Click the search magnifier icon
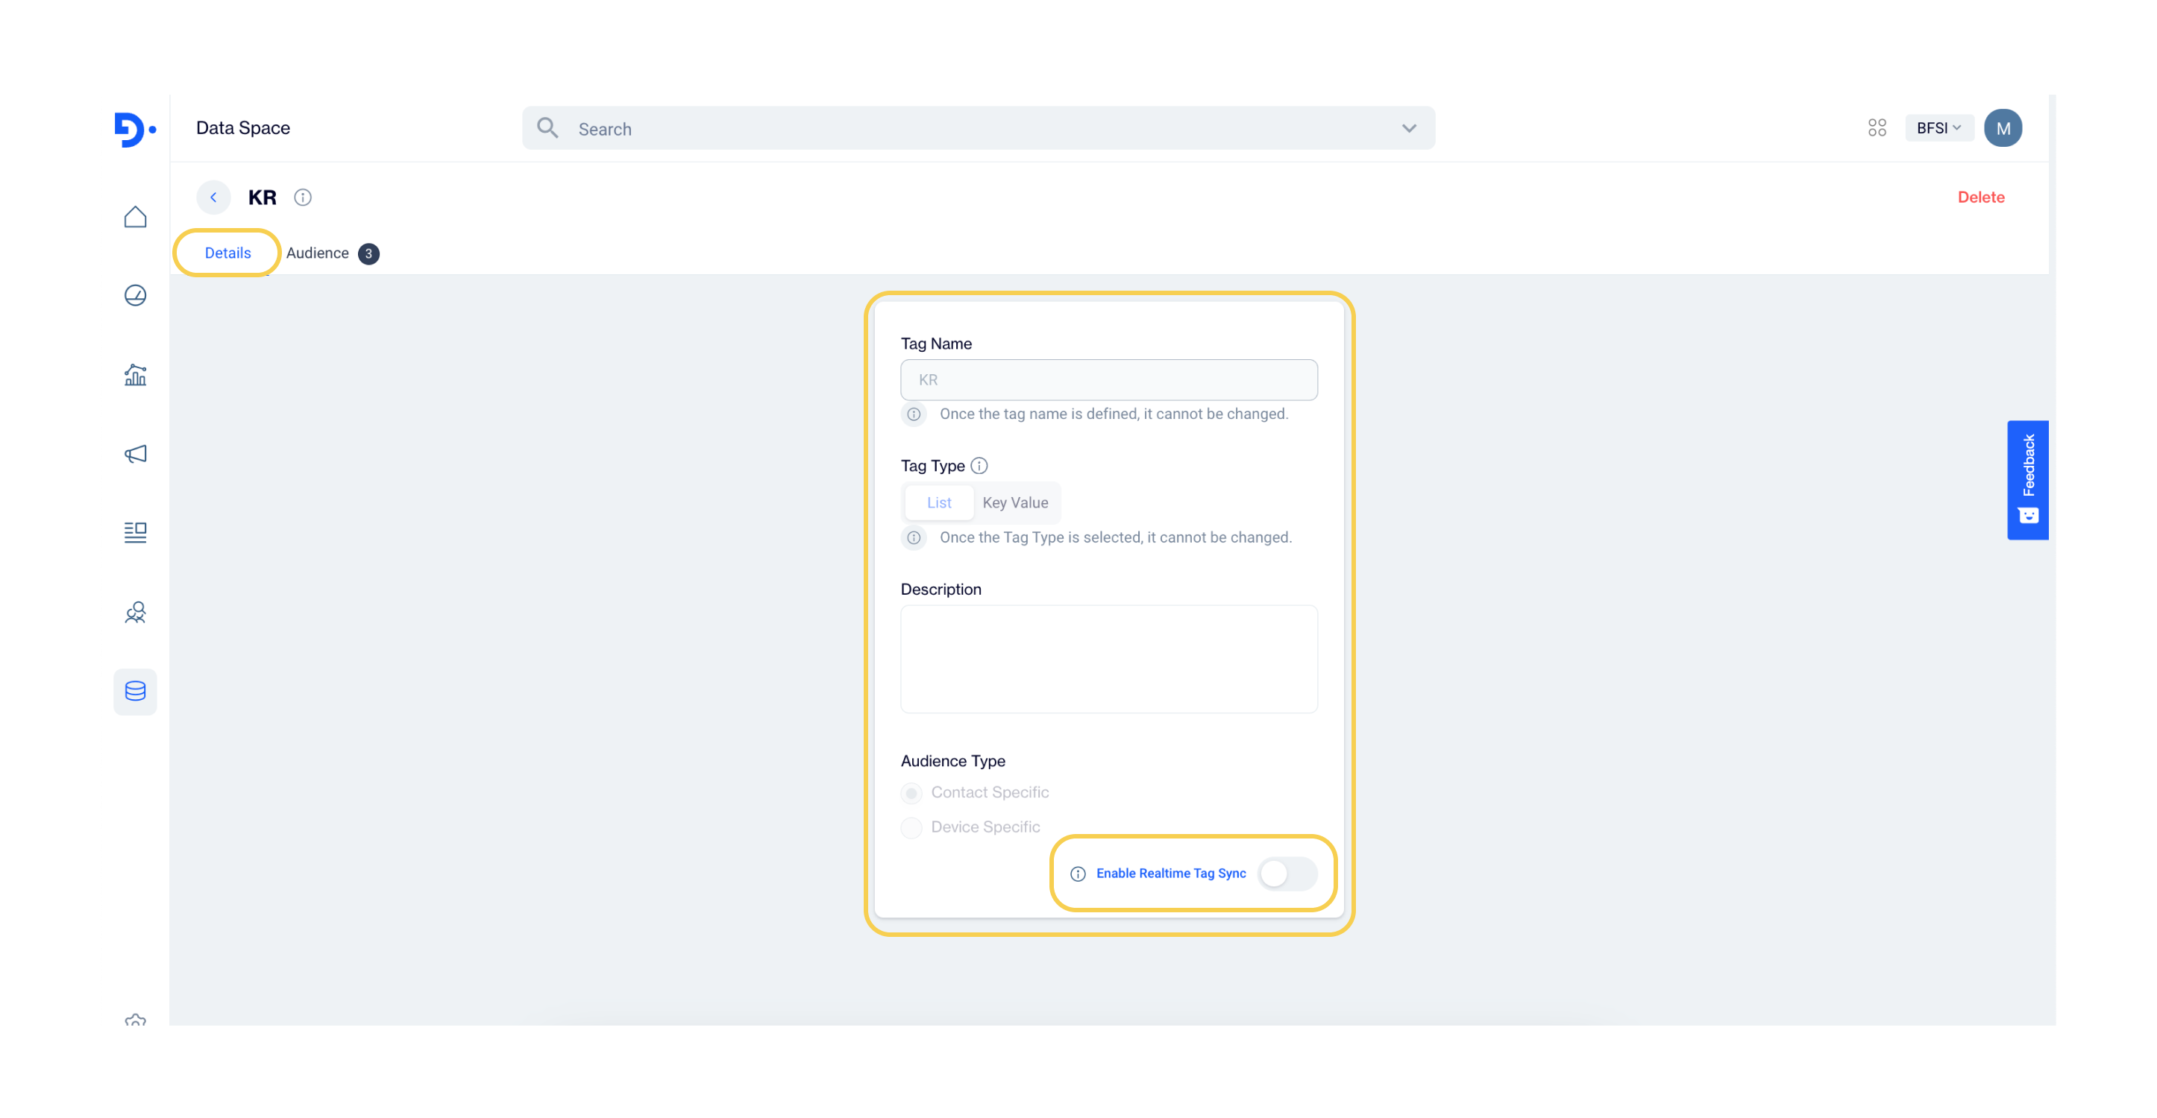Screen dimensions: 2157x1118 pyautogui.click(x=547, y=128)
